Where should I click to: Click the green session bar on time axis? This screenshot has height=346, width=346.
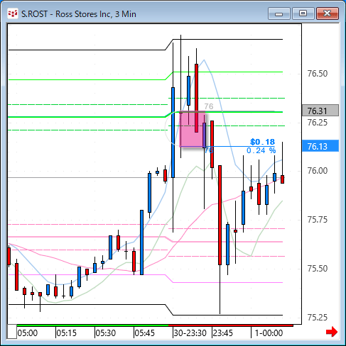[92, 325]
